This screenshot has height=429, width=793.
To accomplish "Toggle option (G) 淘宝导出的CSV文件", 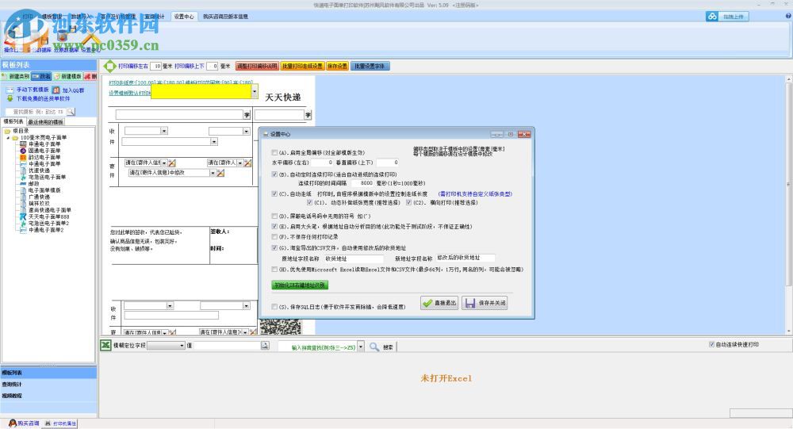I will (274, 248).
